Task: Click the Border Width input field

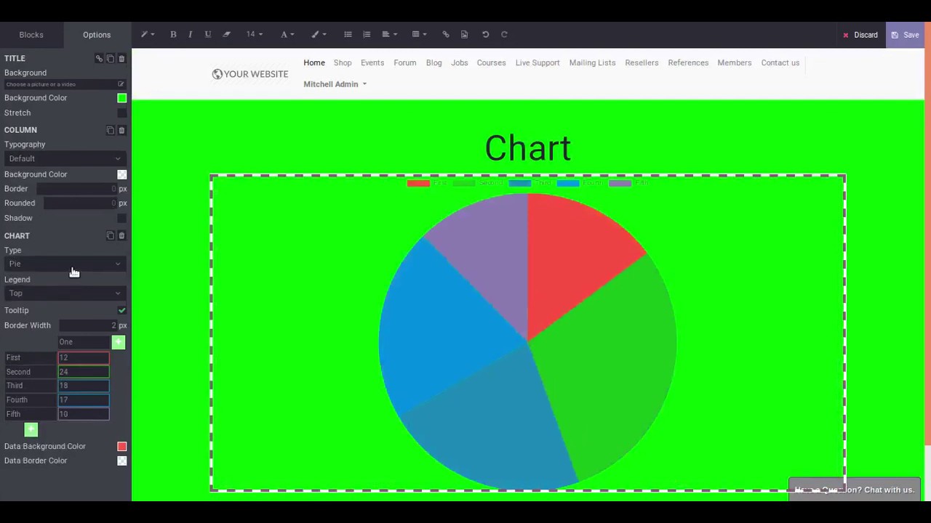Action: coord(89,325)
